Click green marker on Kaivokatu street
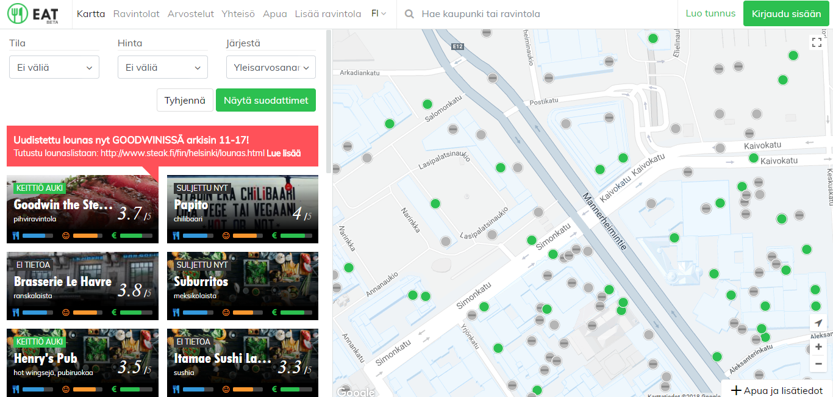833x397 pixels. (x=754, y=158)
